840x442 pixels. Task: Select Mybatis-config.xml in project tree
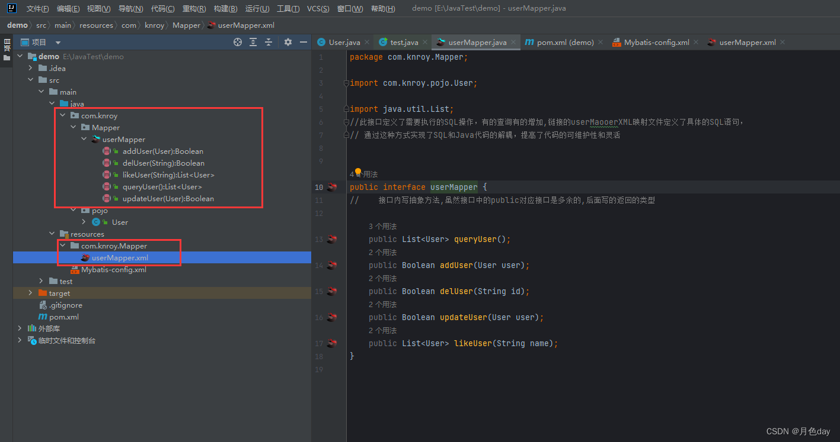114,269
